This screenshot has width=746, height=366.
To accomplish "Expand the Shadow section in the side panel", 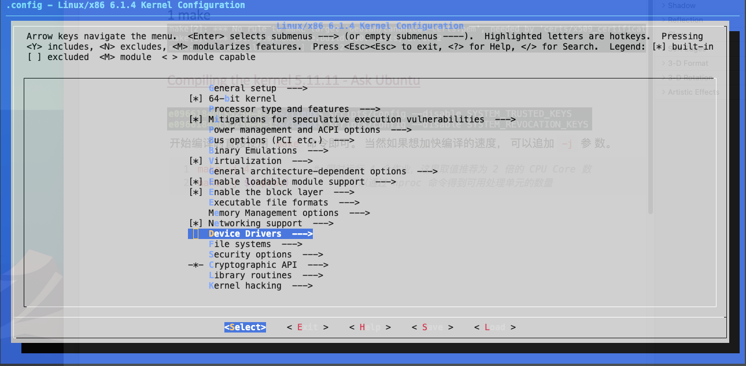I will (681, 6).
